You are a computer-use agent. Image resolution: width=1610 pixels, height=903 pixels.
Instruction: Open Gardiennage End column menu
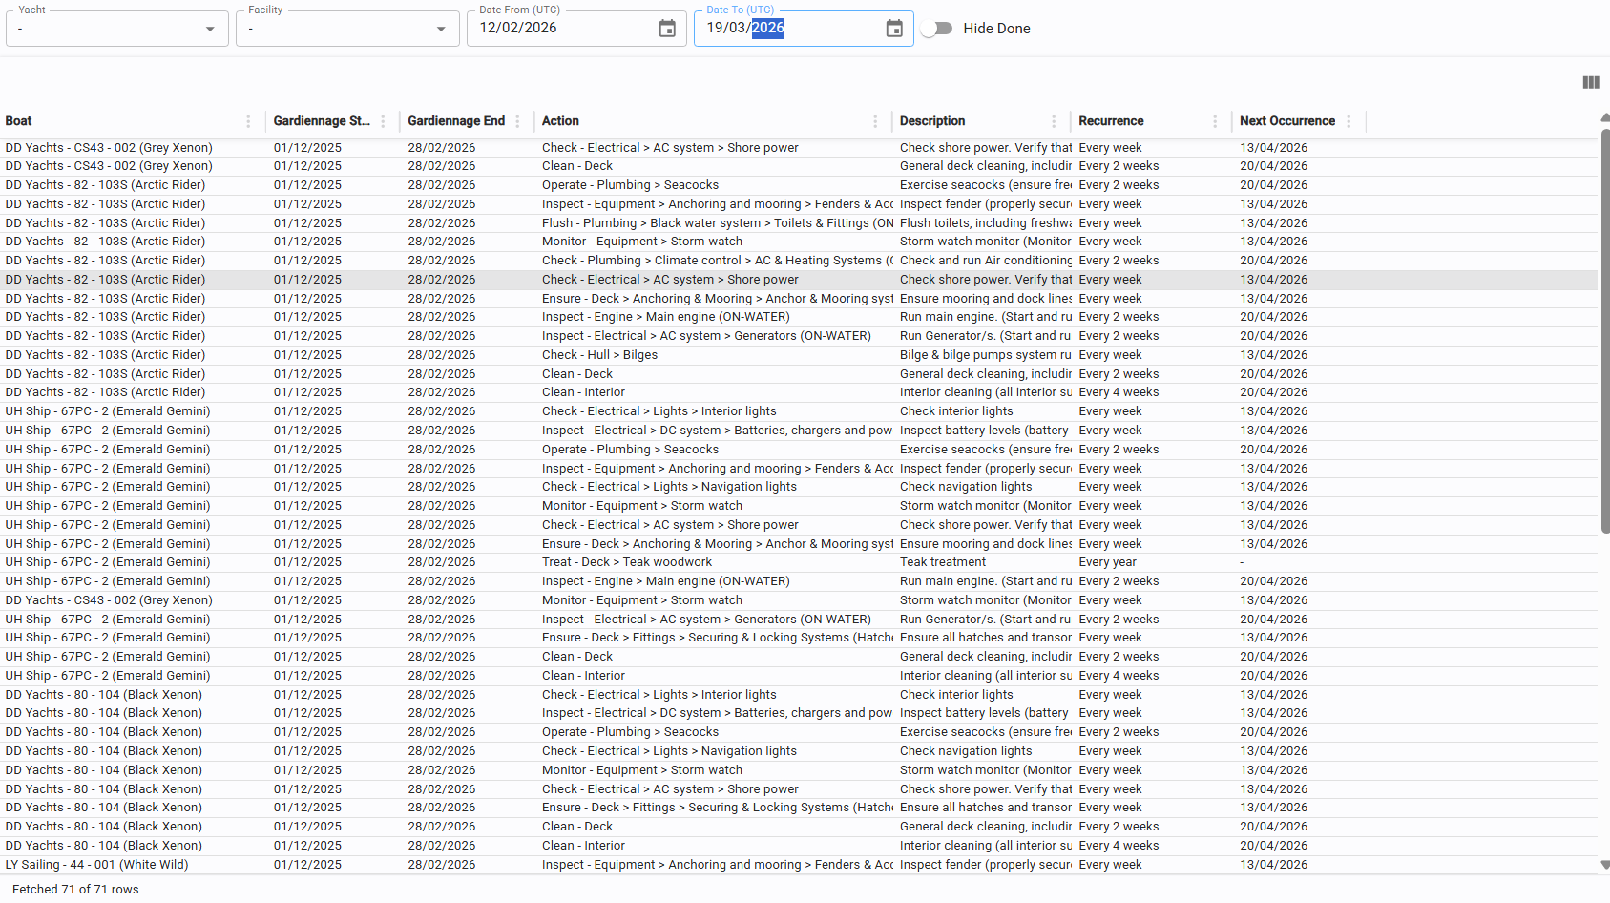517,121
